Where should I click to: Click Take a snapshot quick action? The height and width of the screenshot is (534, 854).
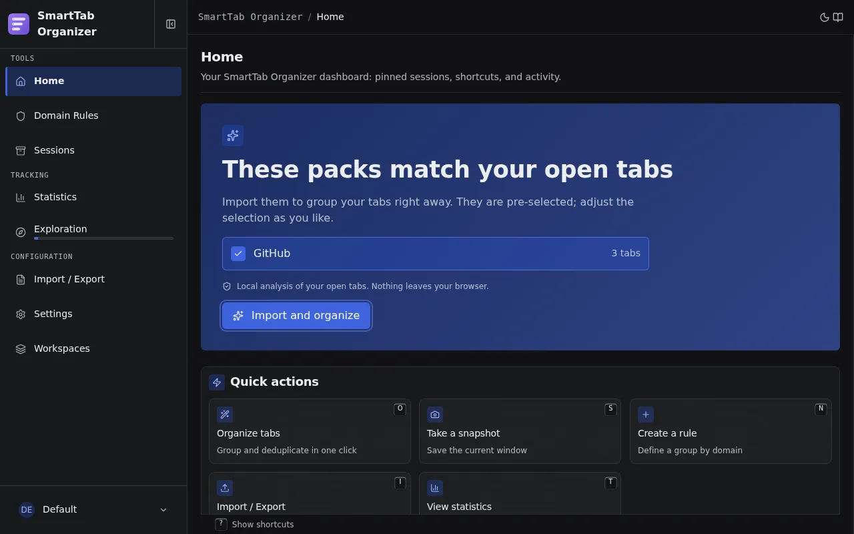coord(520,431)
